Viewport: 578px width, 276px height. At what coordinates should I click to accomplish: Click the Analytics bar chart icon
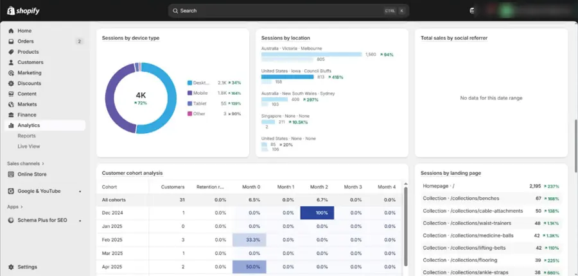coord(11,126)
